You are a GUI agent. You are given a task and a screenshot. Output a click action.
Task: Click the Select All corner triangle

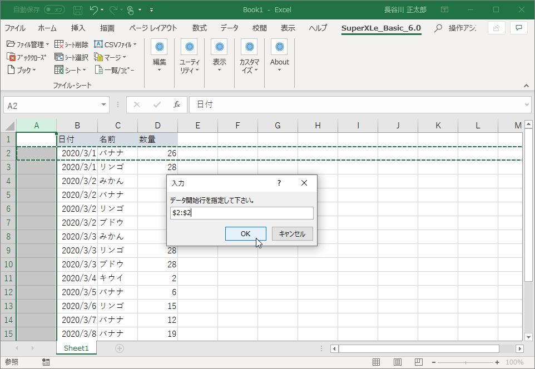point(9,126)
